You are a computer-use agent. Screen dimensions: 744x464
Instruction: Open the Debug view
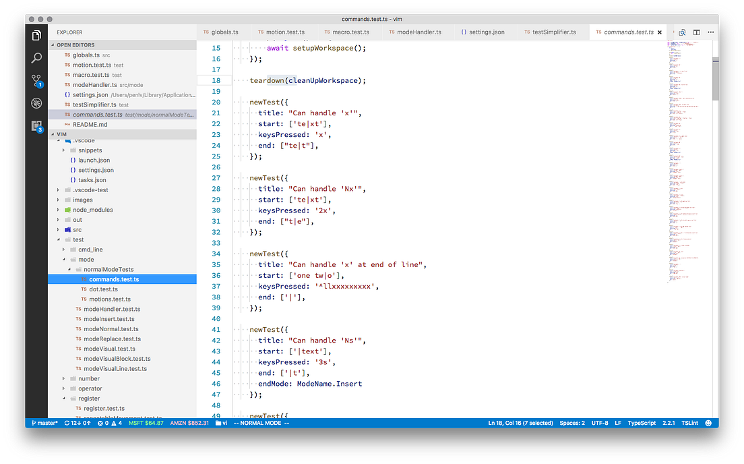[36, 103]
